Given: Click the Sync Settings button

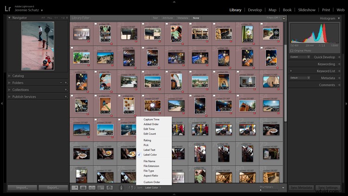Looking at the screenshot, I should 328,188.
